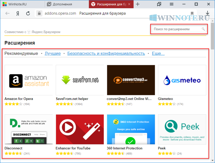This screenshot has width=215, height=163.
Task: Click the Gismeteo extension title
Action: point(165,99)
